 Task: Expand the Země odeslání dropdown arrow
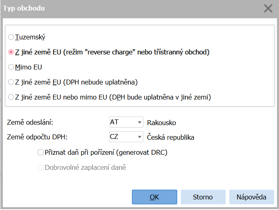[x=140, y=122]
